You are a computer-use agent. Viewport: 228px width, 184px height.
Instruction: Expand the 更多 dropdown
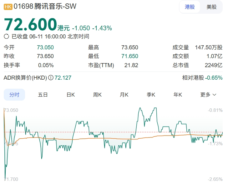click(208, 95)
